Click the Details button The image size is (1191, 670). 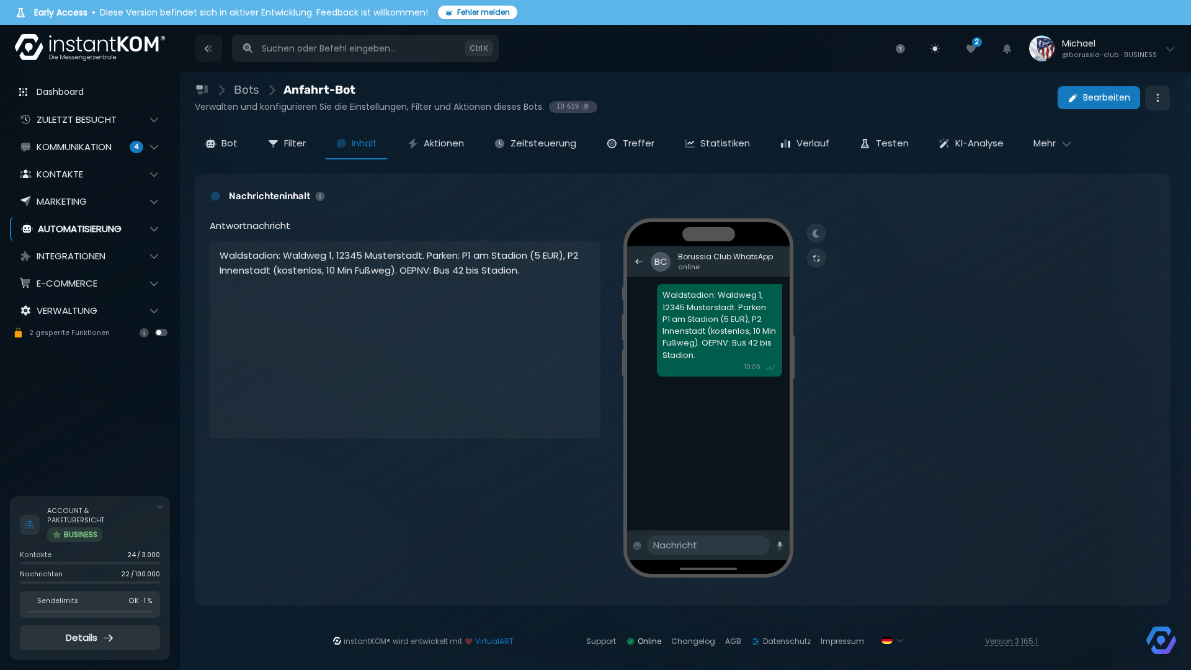point(90,638)
